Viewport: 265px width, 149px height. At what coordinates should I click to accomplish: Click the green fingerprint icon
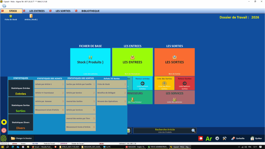[x=4, y=138]
